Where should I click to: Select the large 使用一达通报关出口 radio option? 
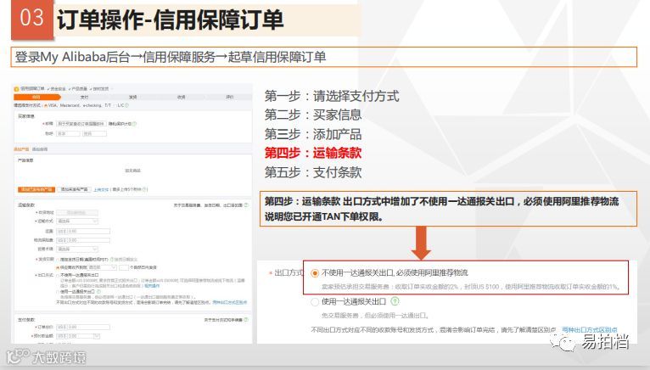315,301
